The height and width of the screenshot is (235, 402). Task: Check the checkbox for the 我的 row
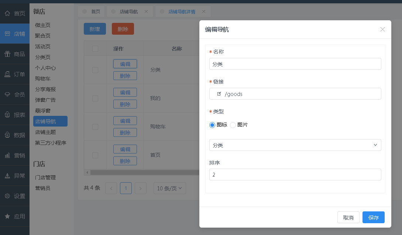95,99
